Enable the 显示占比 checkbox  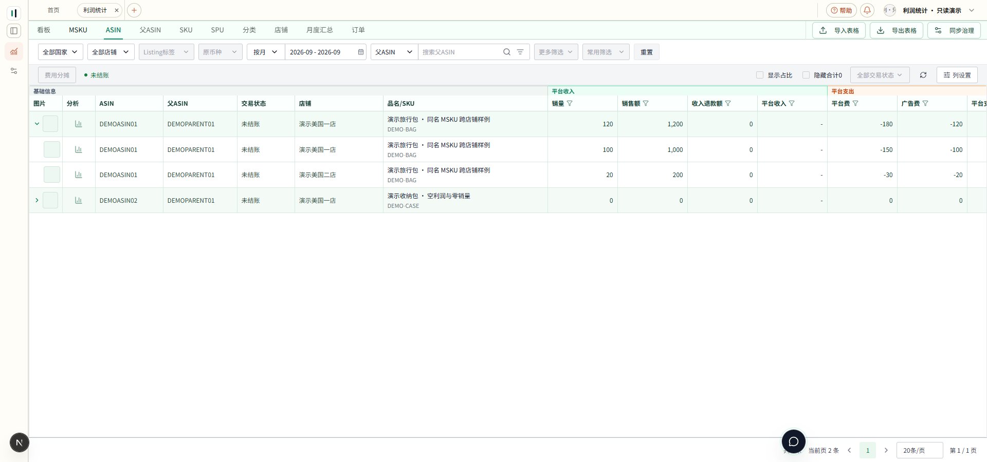pyautogui.click(x=760, y=75)
